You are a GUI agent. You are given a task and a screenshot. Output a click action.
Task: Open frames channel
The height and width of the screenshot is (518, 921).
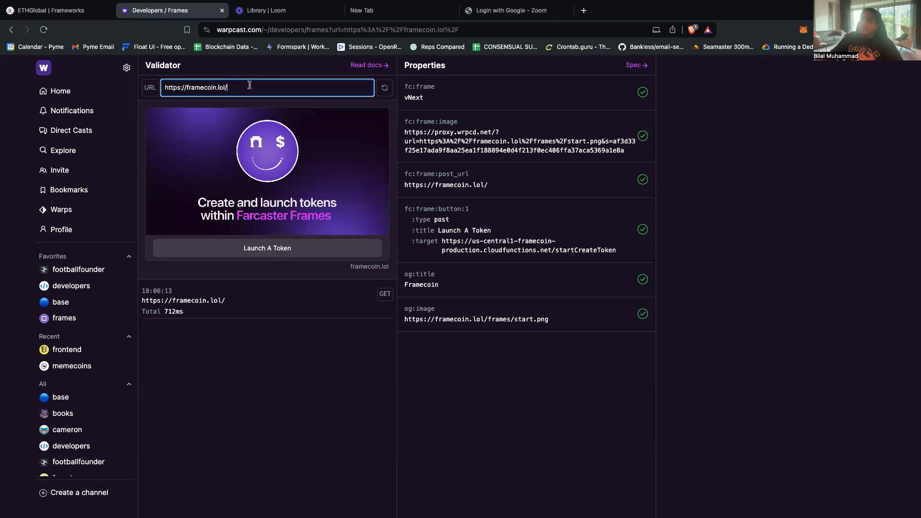pyautogui.click(x=58, y=318)
